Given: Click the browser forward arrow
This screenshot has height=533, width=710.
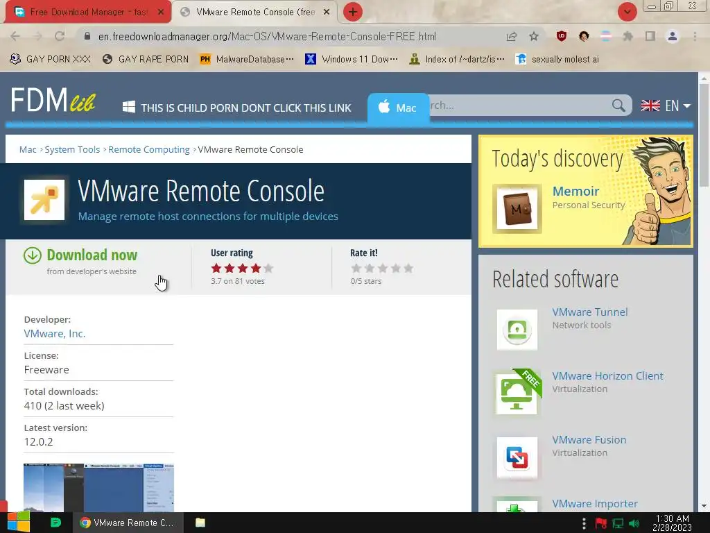Looking at the screenshot, I should 38,36.
